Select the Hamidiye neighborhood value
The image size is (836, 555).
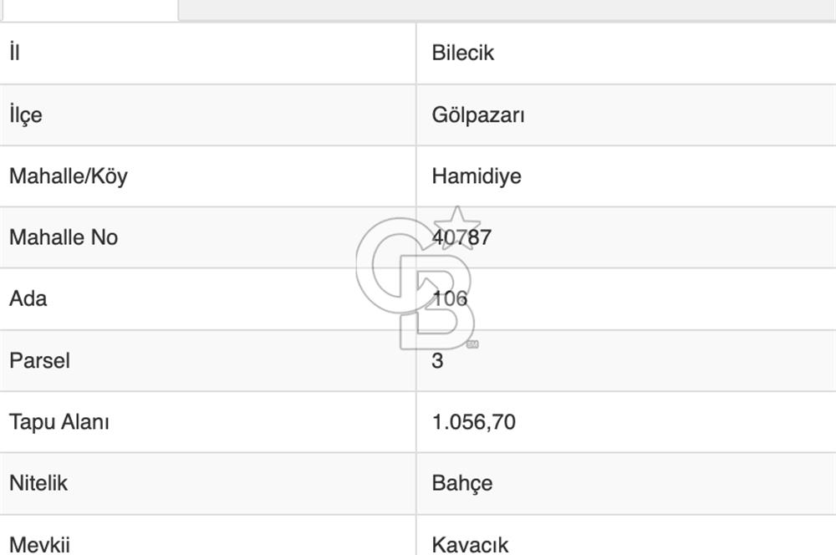[x=475, y=176]
